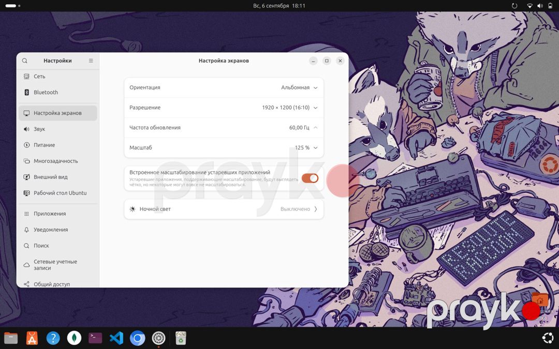Open the Help icon in dock
Screen dimensions: 559x349
[53, 338]
